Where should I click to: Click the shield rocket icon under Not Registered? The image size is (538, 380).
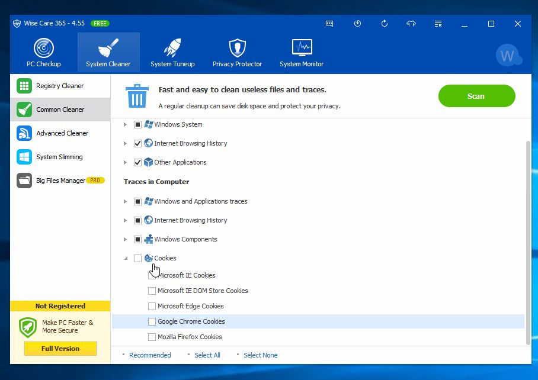coord(28,327)
